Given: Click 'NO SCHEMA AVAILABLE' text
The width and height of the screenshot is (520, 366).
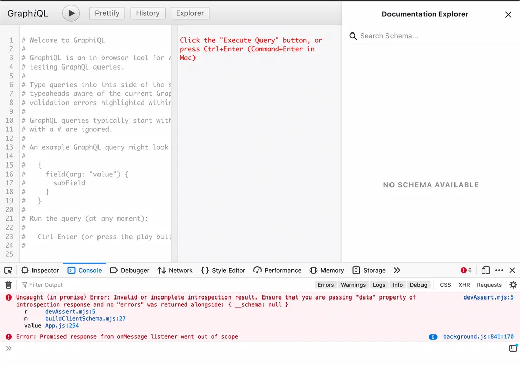Looking at the screenshot, I should [431, 185].
